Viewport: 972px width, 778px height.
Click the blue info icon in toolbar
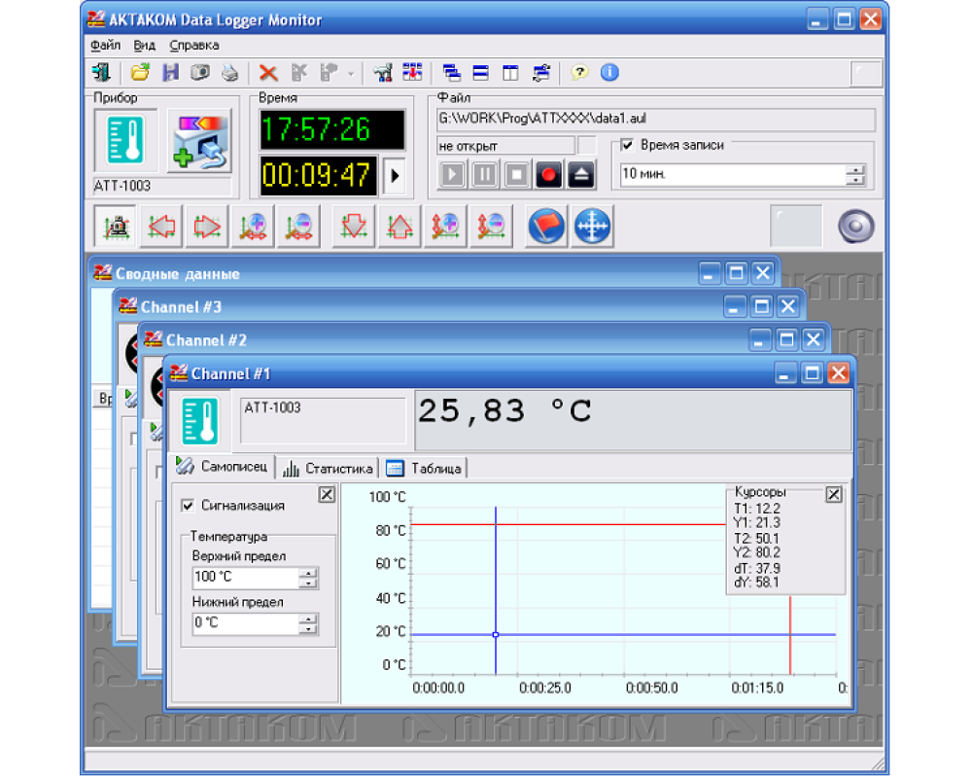[x=609, y=72]
